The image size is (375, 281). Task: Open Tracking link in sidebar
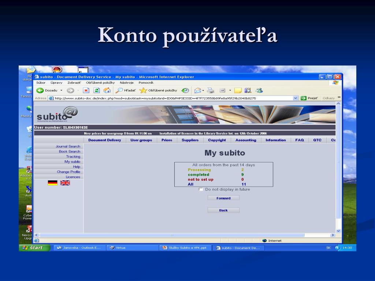[x=73, y=156]
